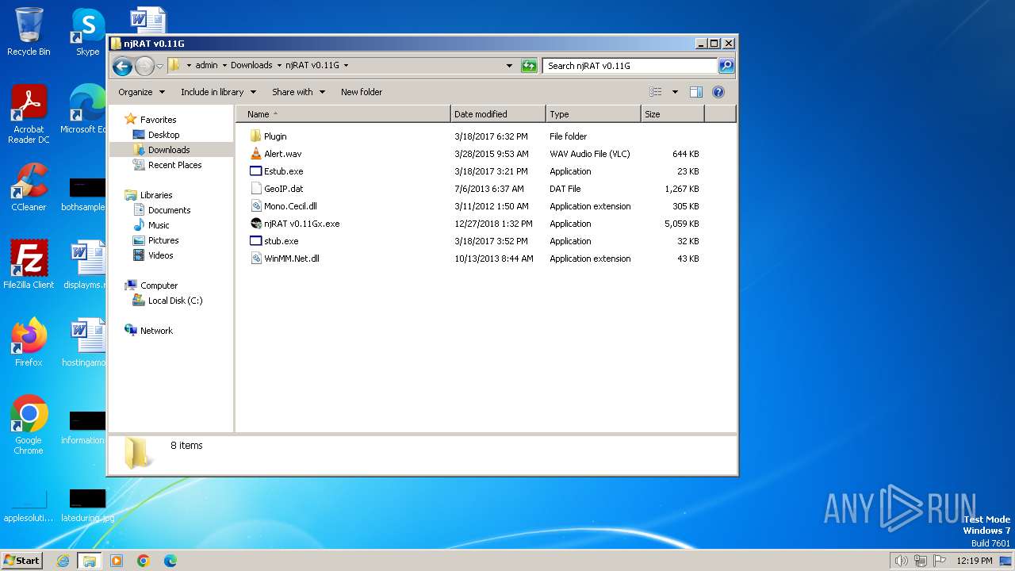This screenshot has width=1015, height=571.
Task: Open Include in library menu
Action: point(218,92)
